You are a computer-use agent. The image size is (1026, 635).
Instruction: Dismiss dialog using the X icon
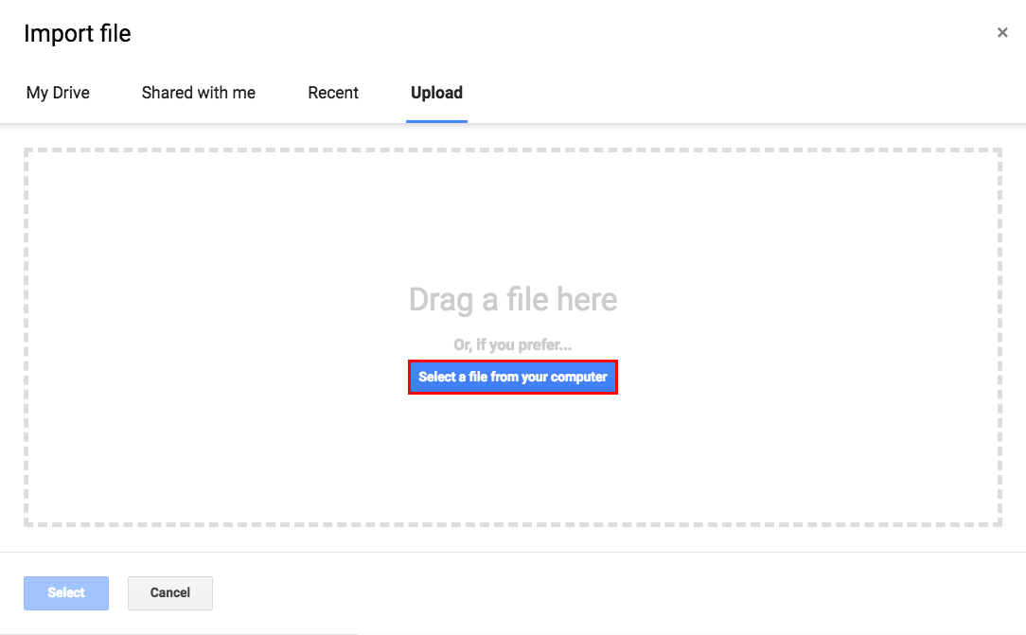click(x=1002, y=33)
